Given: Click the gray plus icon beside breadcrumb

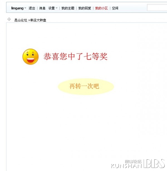Looking at the screenshot, I should (x=9, y=19).
